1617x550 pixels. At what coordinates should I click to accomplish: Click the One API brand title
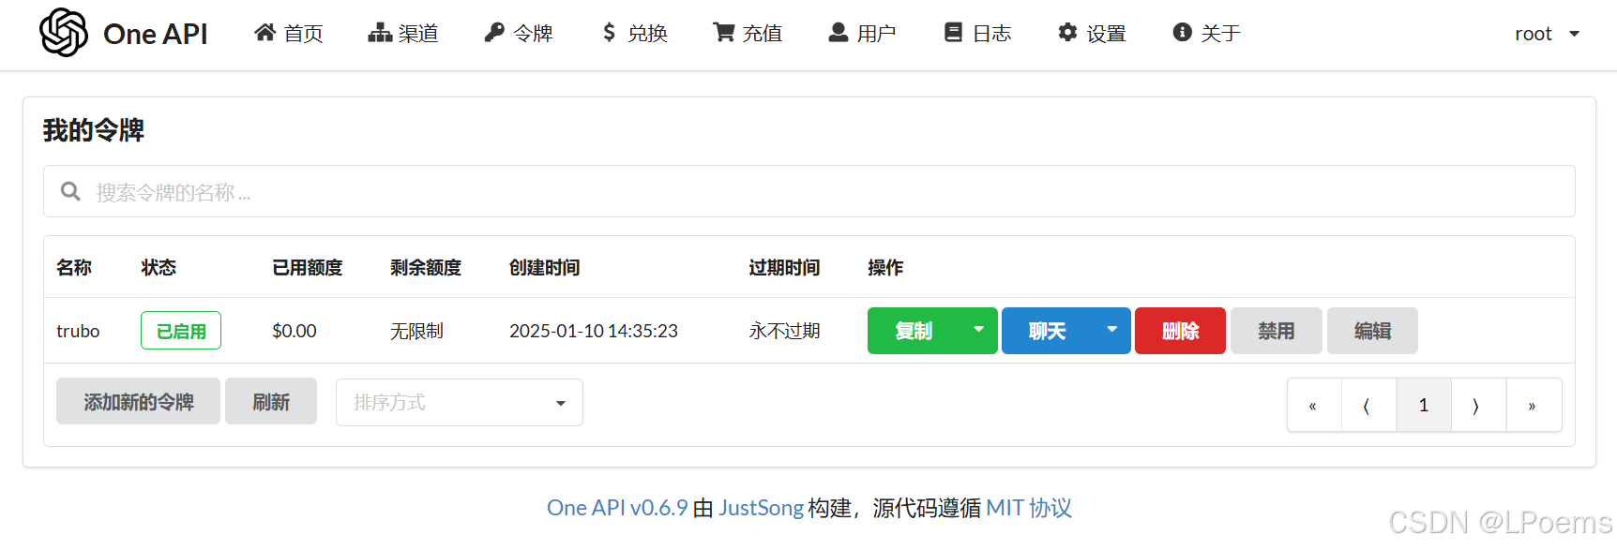pyautogui.click(x=155, y=34)
